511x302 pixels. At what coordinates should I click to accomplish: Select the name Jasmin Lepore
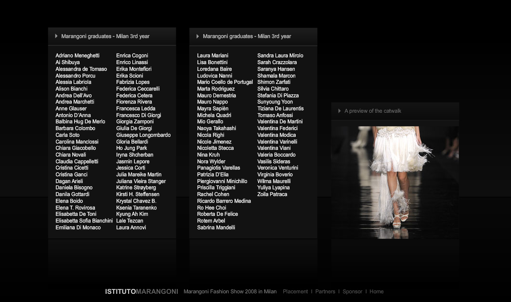(132, 161)
